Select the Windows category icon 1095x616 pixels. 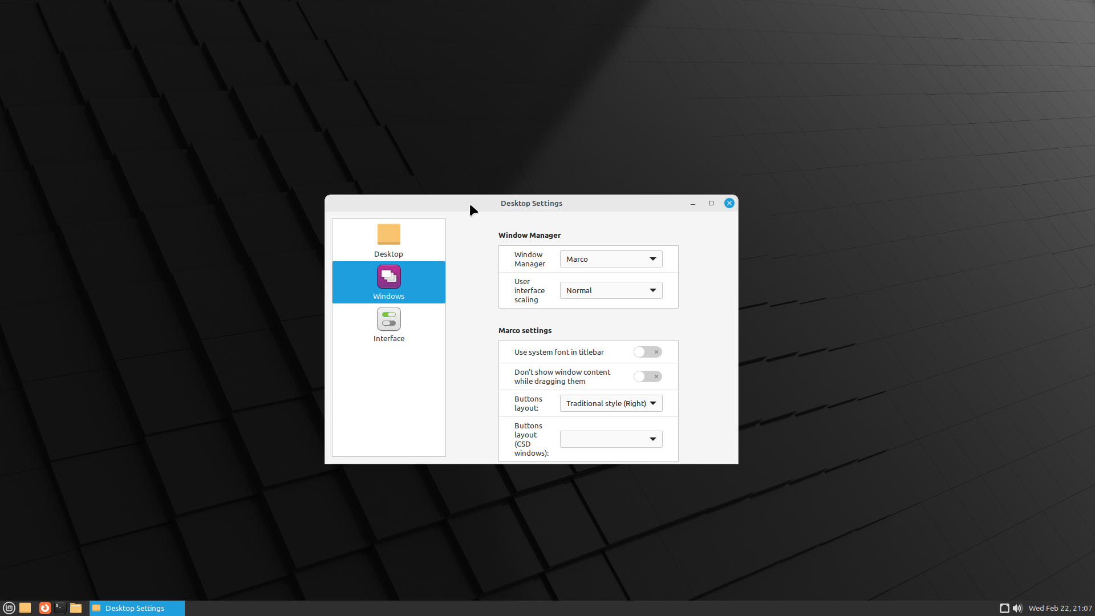tap(388, 277)
